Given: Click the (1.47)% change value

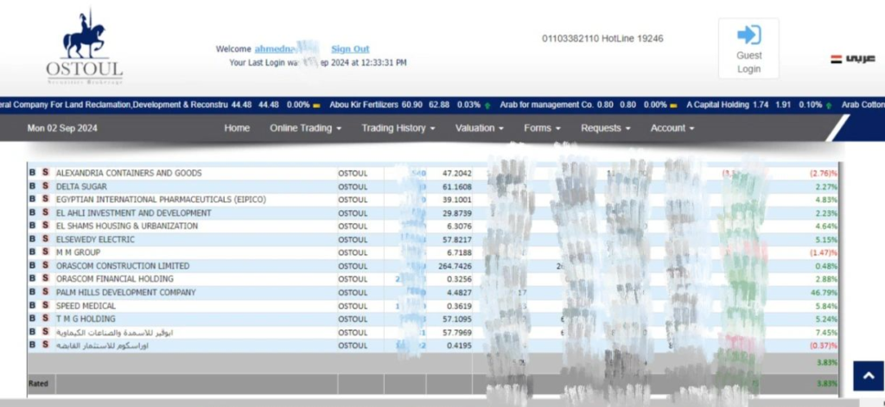Looking at the screenshot, I should [x=824, y=253].
